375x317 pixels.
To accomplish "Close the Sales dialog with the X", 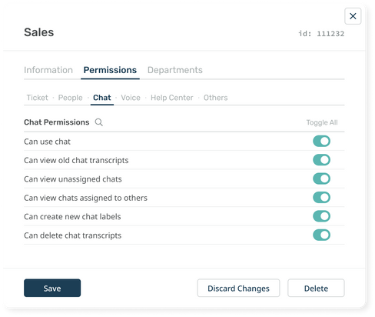I will 353,16.
